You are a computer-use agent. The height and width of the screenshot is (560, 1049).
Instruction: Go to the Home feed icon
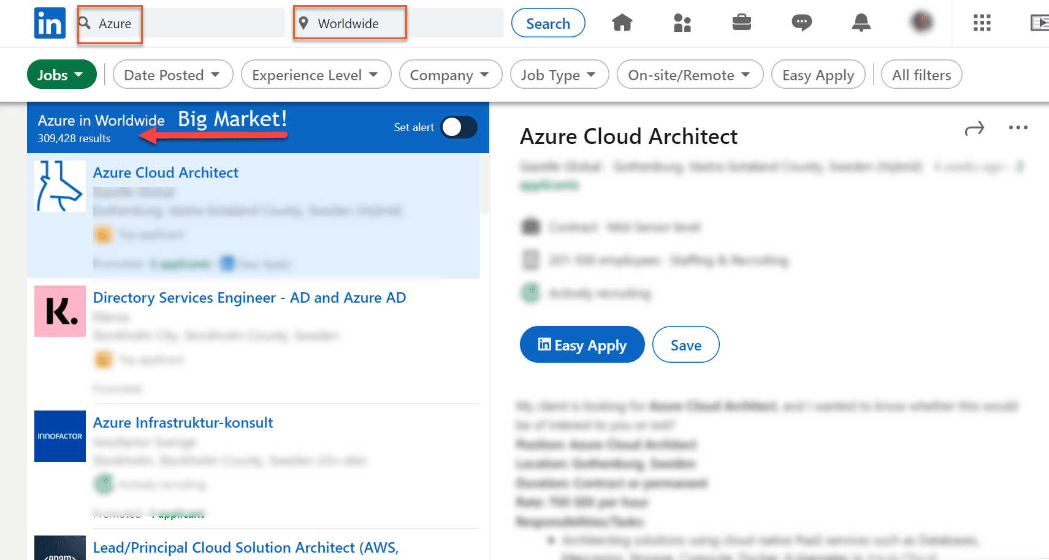tap(622, 23)
